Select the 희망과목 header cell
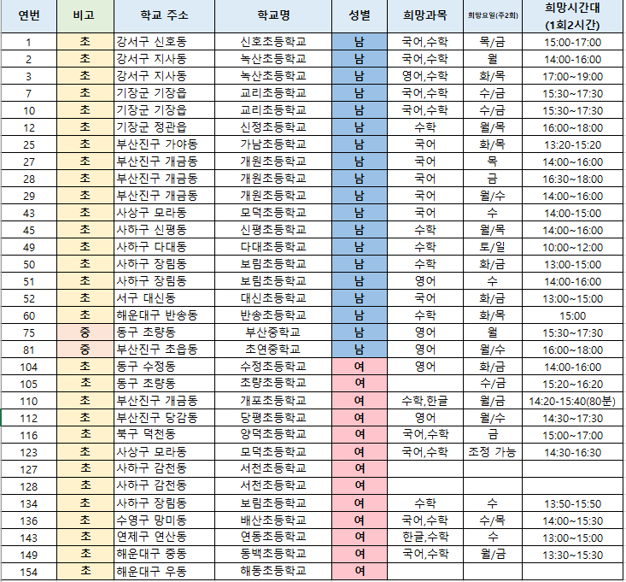Image resolution: width=626 pixels, height=582 pixels. pos(425,16)
